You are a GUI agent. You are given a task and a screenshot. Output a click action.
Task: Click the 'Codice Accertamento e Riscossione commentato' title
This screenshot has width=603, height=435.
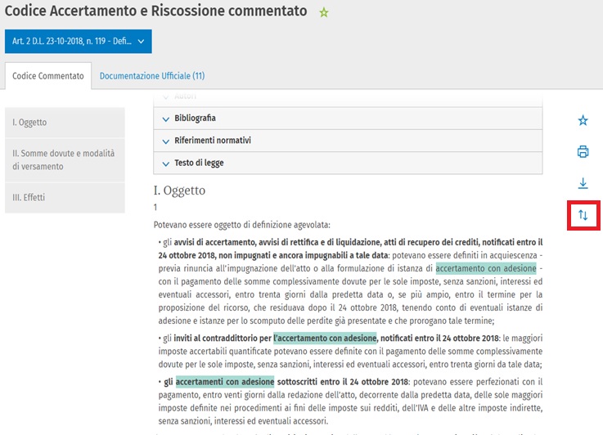coord(156,11)
